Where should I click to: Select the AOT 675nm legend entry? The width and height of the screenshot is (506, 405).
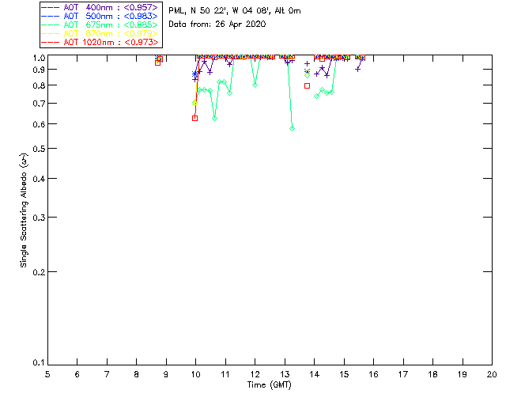pyautogui.click(x=100, y=25)
